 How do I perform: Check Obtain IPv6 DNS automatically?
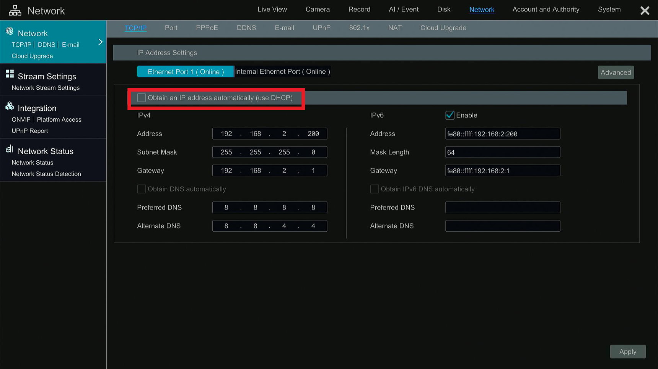click(x=374, y=189)
